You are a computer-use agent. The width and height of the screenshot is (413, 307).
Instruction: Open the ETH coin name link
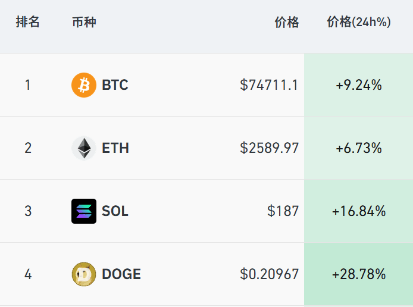(115, 148)
